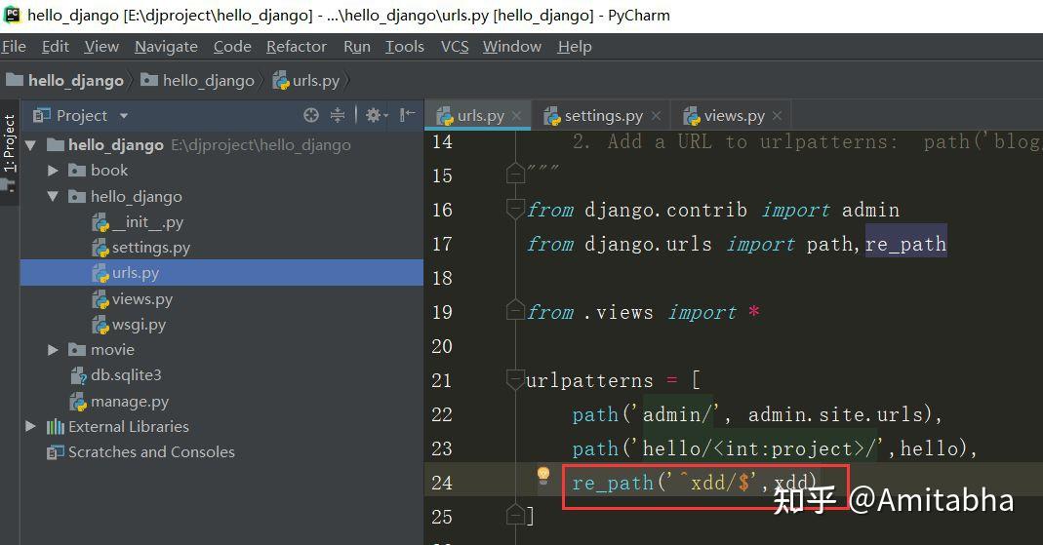Screen dimensions: 1043x545
Task: Select wsgi.py in project tree
Action: [139, 325]
